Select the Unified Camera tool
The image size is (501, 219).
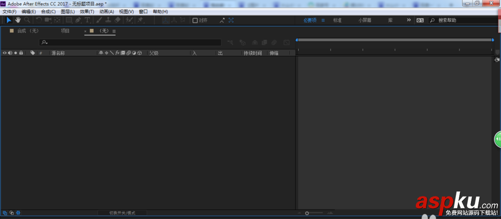[48, 20]
